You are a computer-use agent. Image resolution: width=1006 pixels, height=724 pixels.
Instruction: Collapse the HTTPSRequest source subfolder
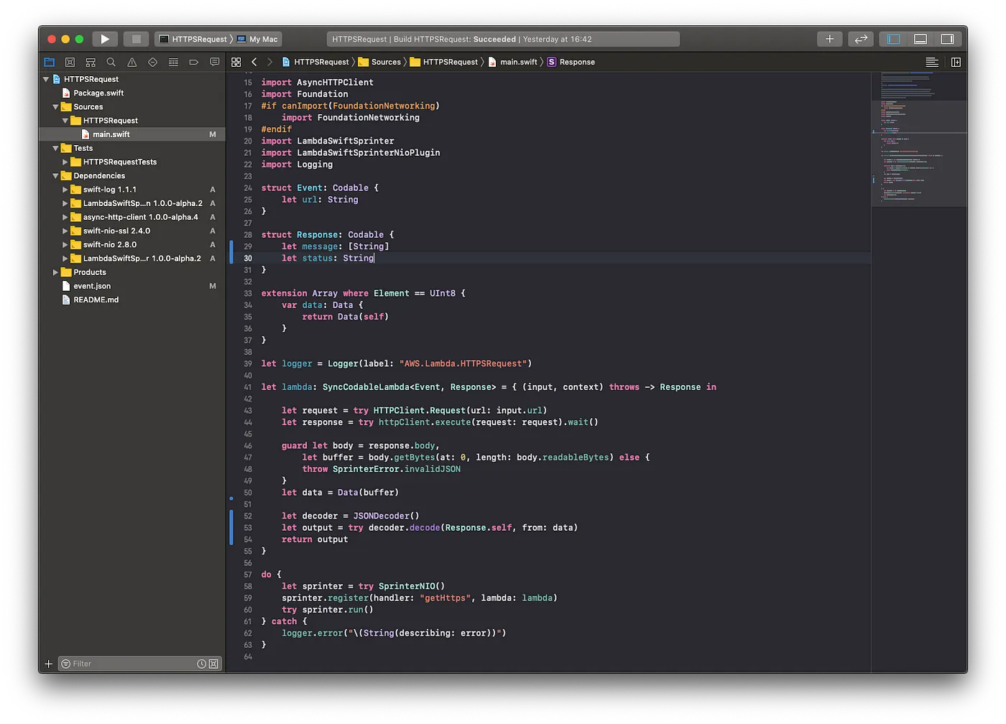click(x=65, y=121)
